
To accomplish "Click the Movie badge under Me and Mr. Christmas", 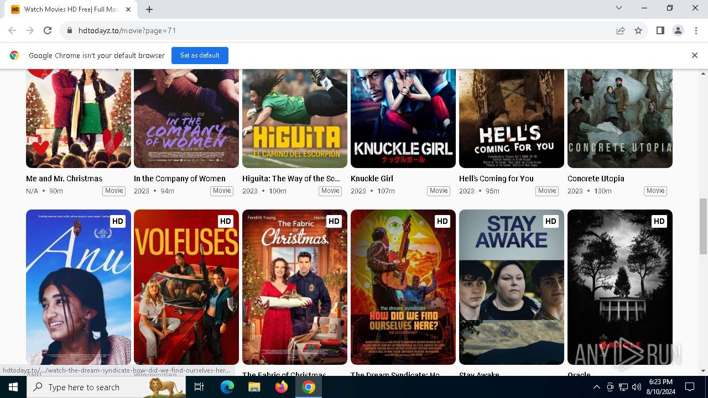I will [x=114, y=191].
